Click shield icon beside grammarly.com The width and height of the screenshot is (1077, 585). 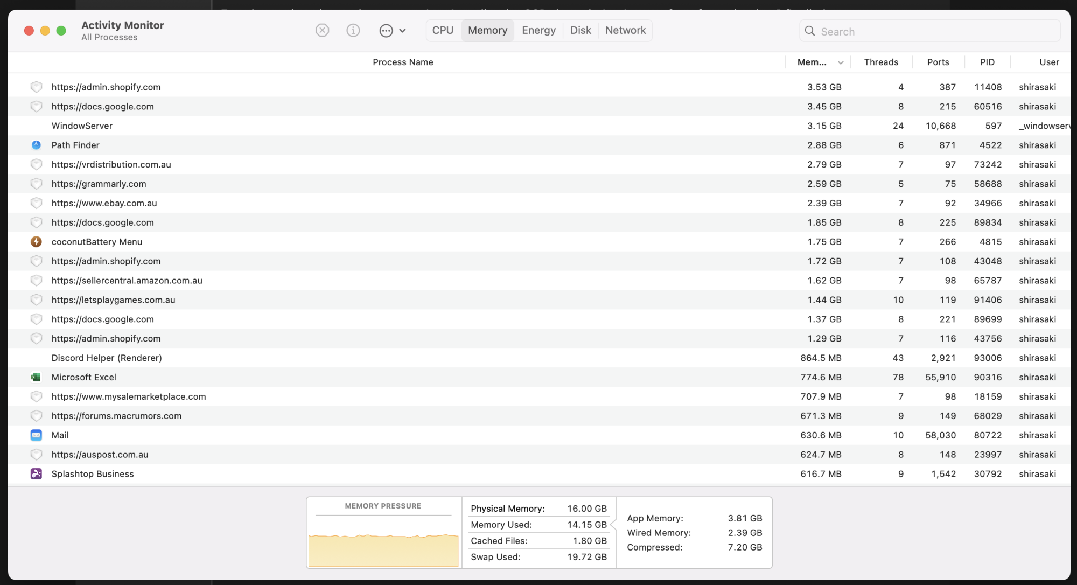click(36, 184)
